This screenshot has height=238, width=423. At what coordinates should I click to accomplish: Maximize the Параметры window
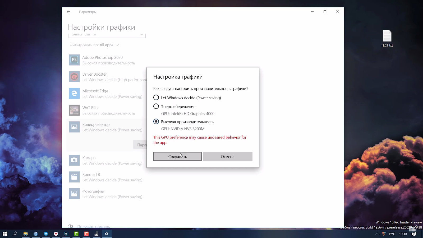click(325, 12)
